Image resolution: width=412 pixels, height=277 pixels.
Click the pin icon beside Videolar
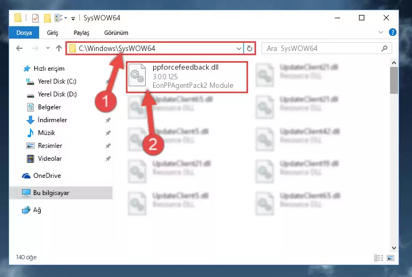click(x=108, y=159)
